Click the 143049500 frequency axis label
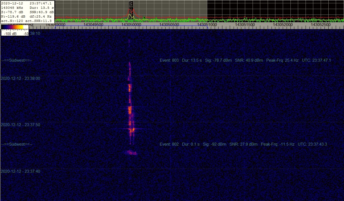The height and width of the screenshot is (201, 344). point(93,25)
